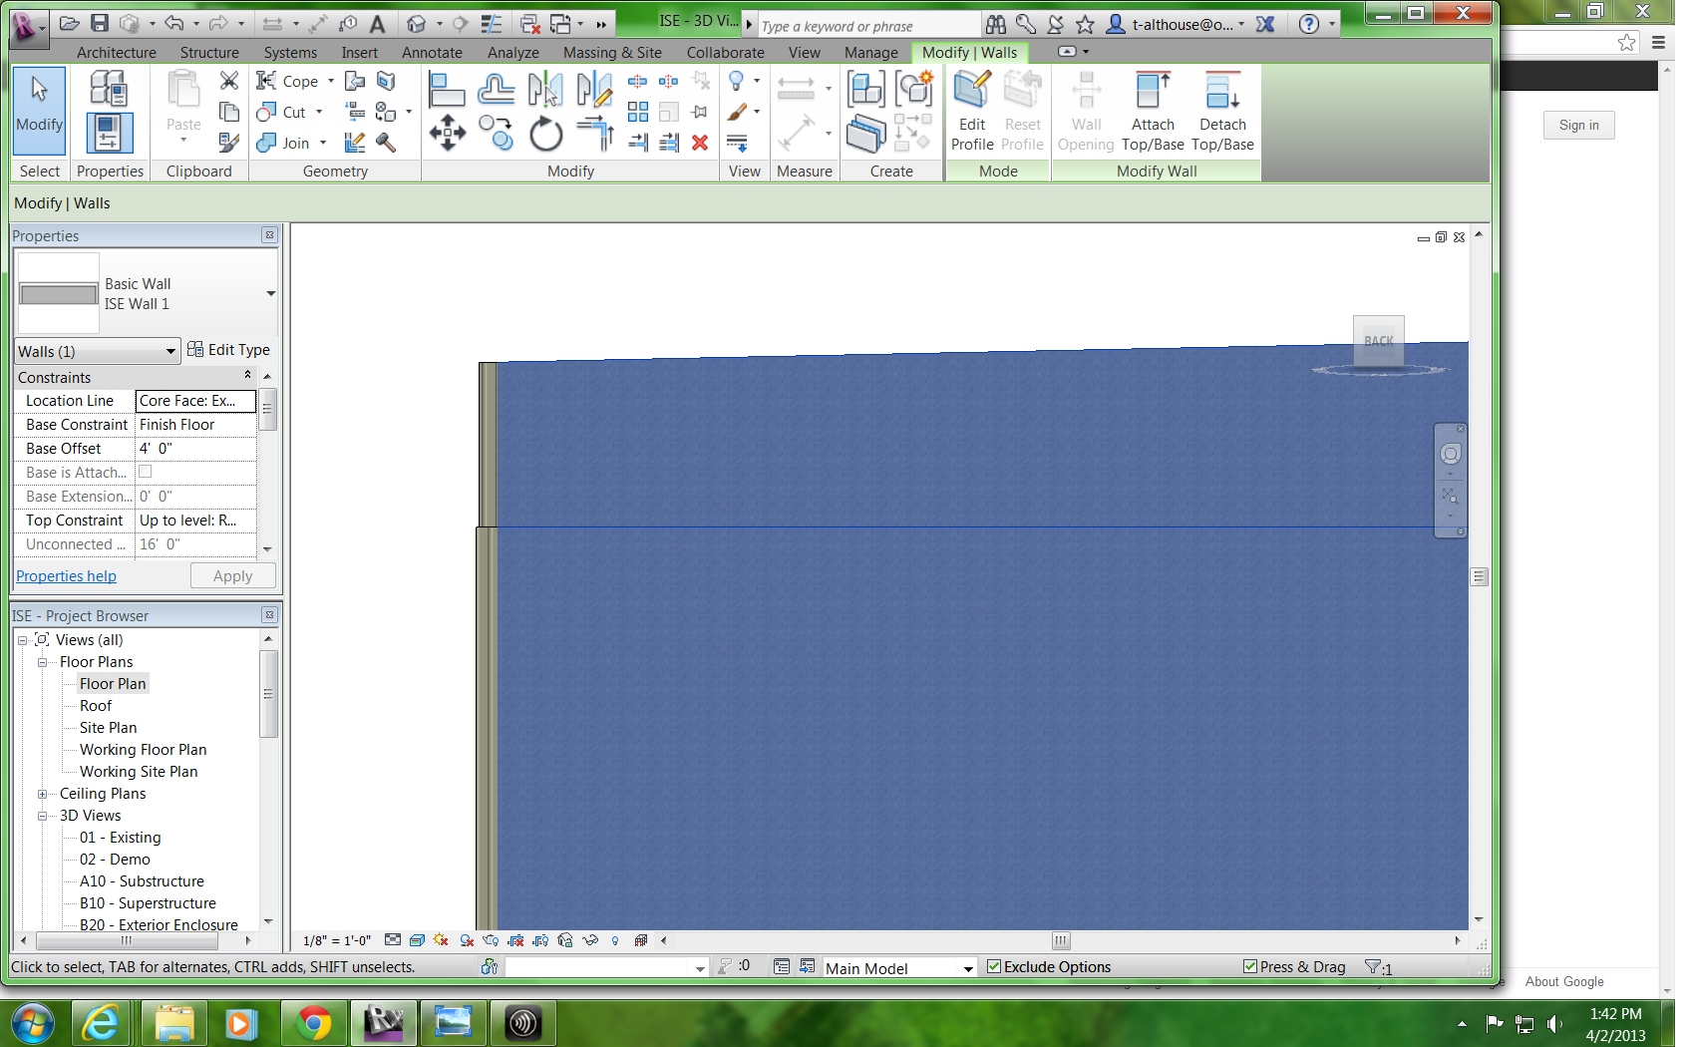Select Working Site Plan in Project Browser
This screenshot has width=1691, height=1047.
pos(139,772)
